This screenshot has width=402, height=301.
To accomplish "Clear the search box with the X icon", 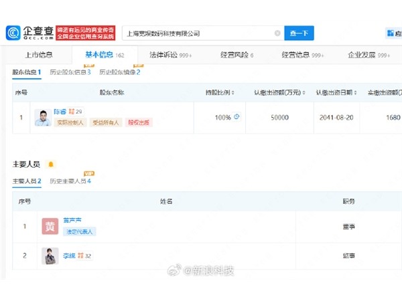I will click(x=277, y=33).
